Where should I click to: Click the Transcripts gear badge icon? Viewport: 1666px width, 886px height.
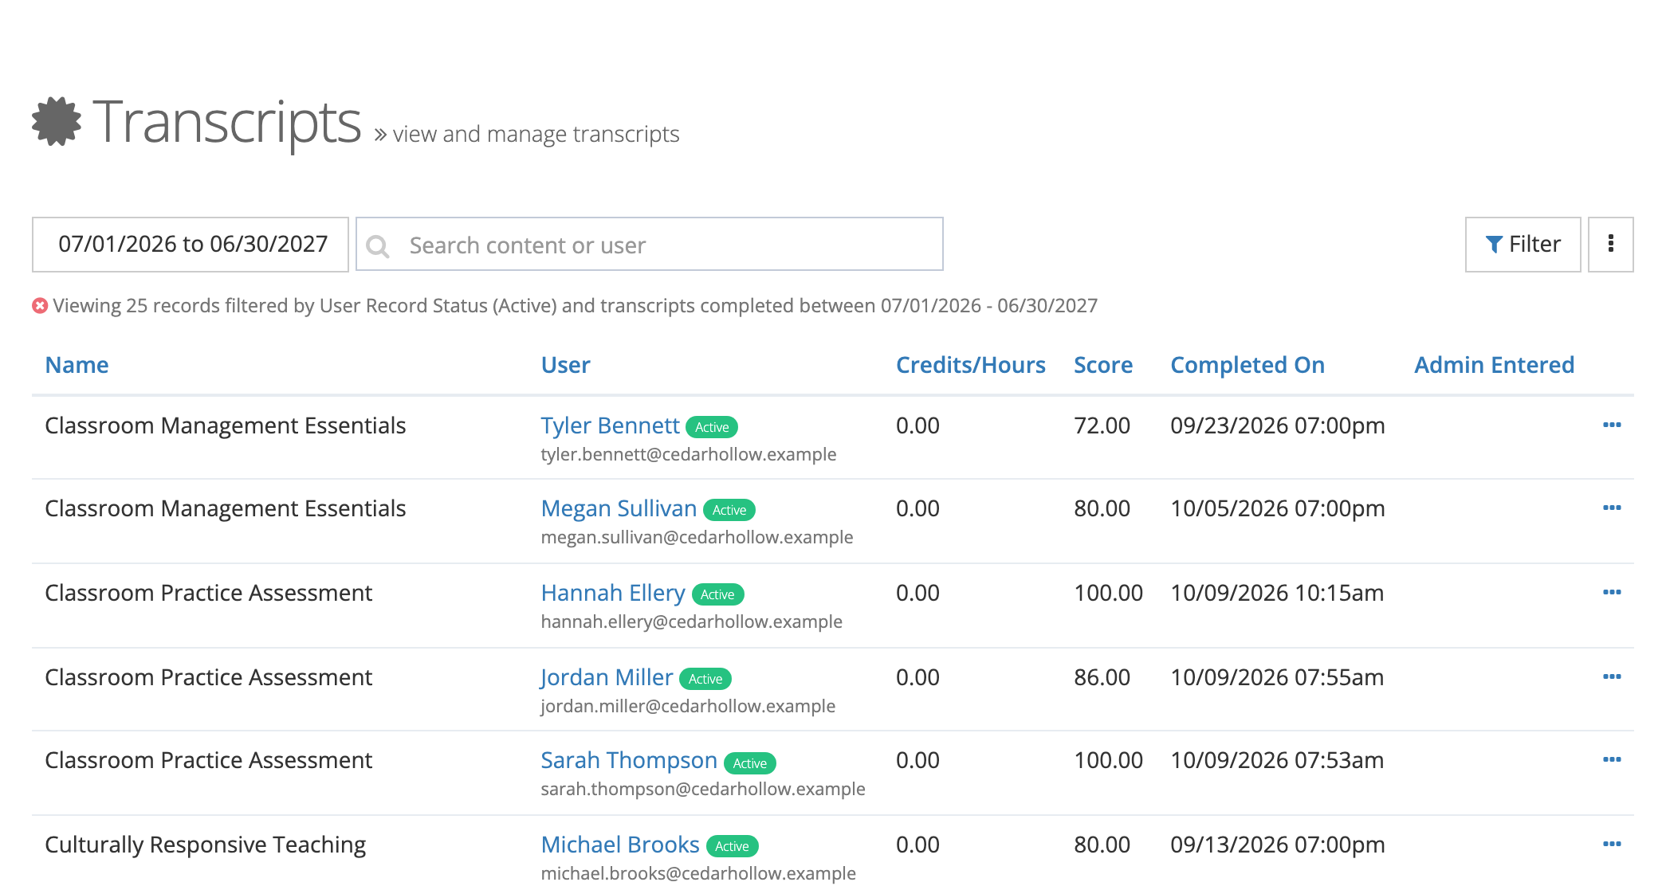[x=57, y=122]
